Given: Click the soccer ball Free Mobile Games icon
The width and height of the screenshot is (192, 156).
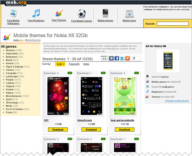Looking at the screenshot, I should 82,14.
